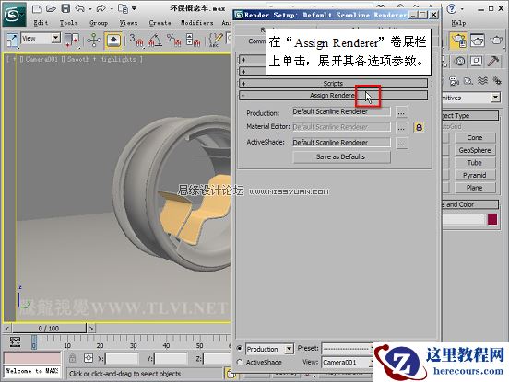Screen dimensions: 509x382
Task: Click Edit Named Selection Sets icon
Action: (x=216, y=41)
